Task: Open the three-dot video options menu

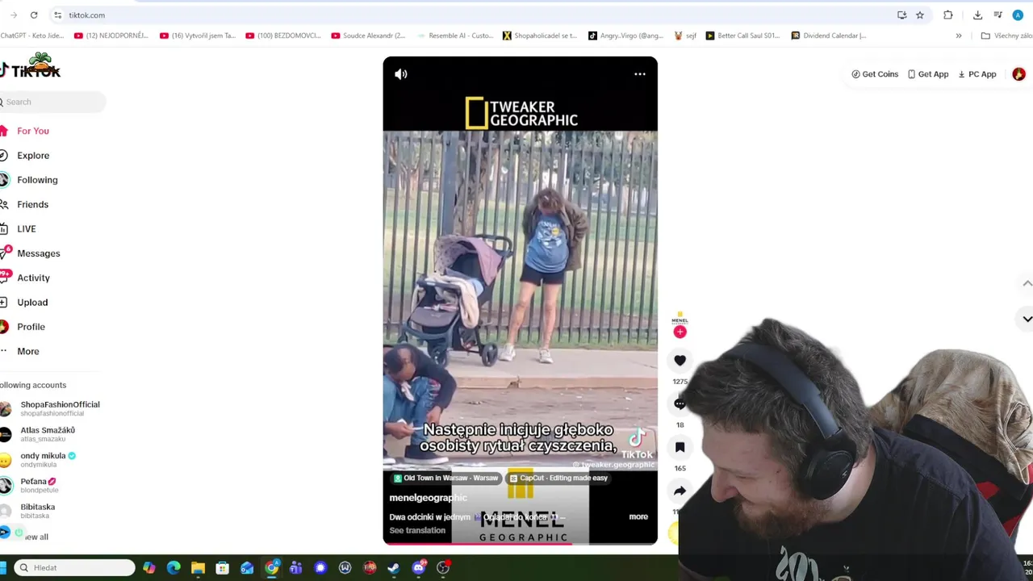Action: pos(640,74)
